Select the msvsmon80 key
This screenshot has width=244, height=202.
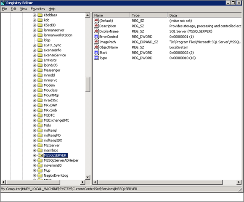click(53, 165)
